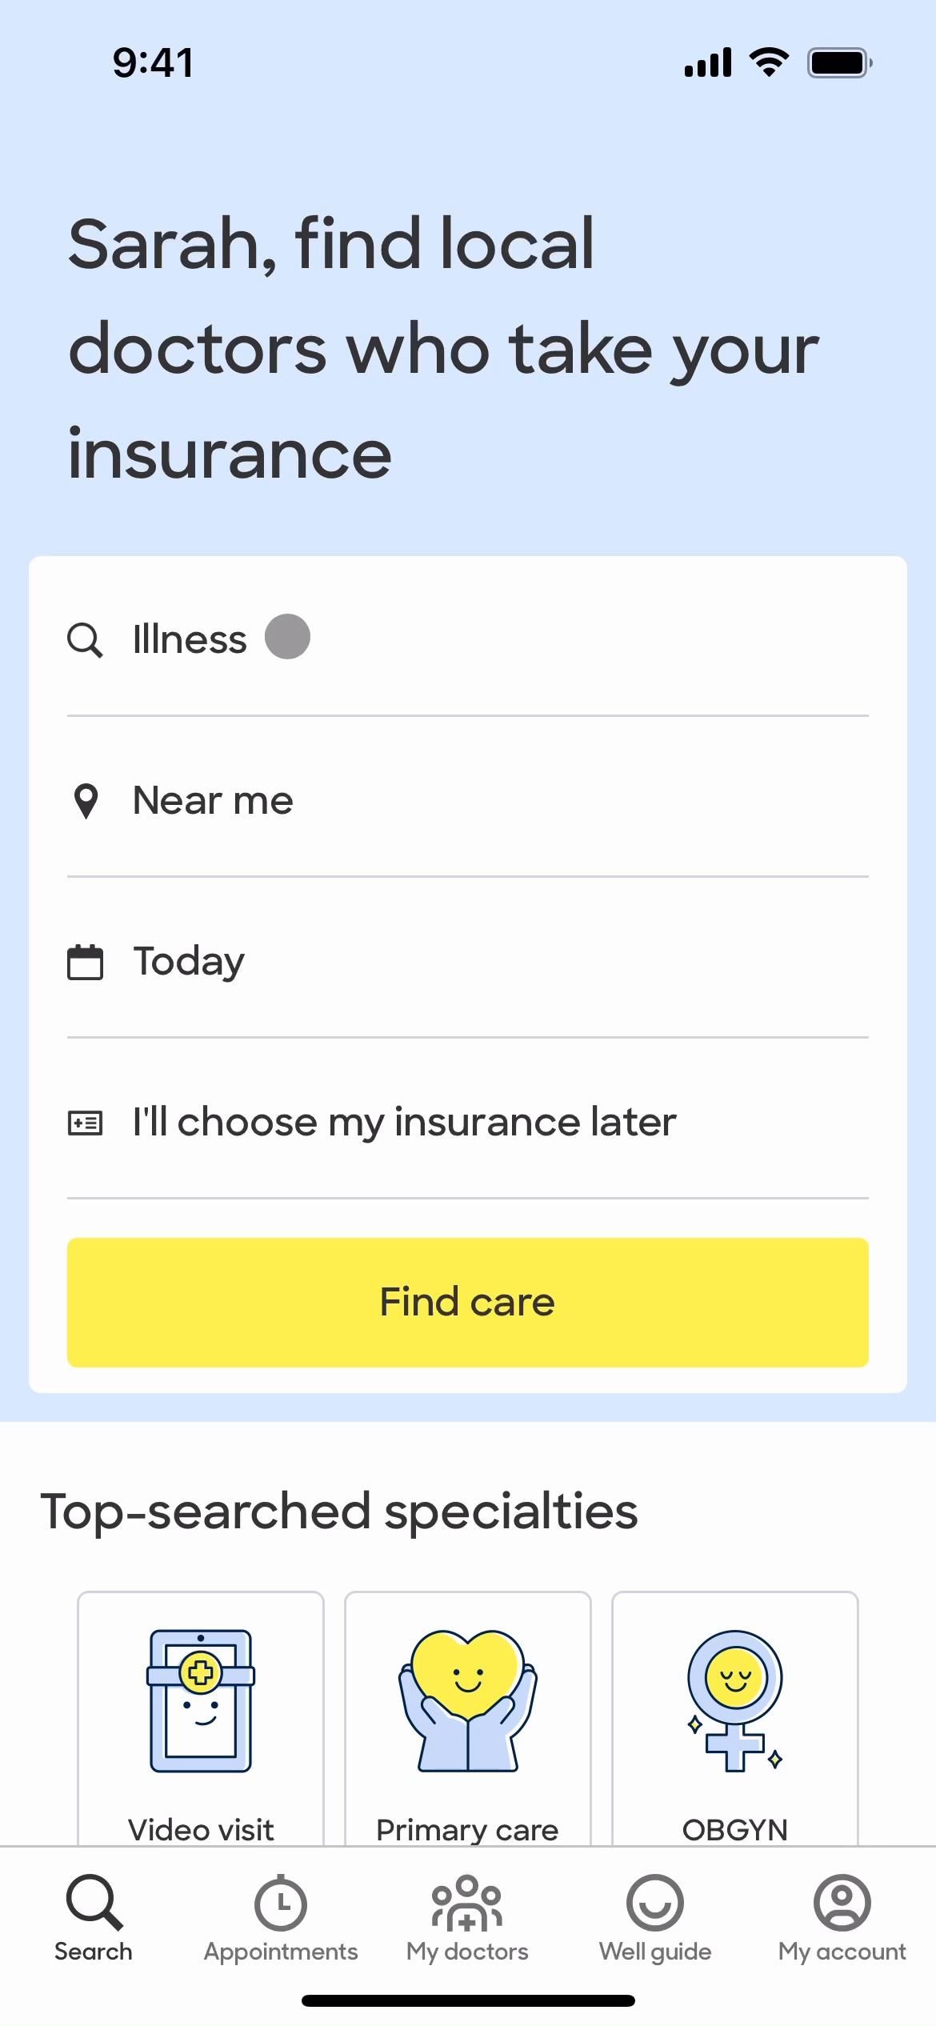Tap the Top-searched specialties heading

pyautogui.click(x=339, y=1511)
